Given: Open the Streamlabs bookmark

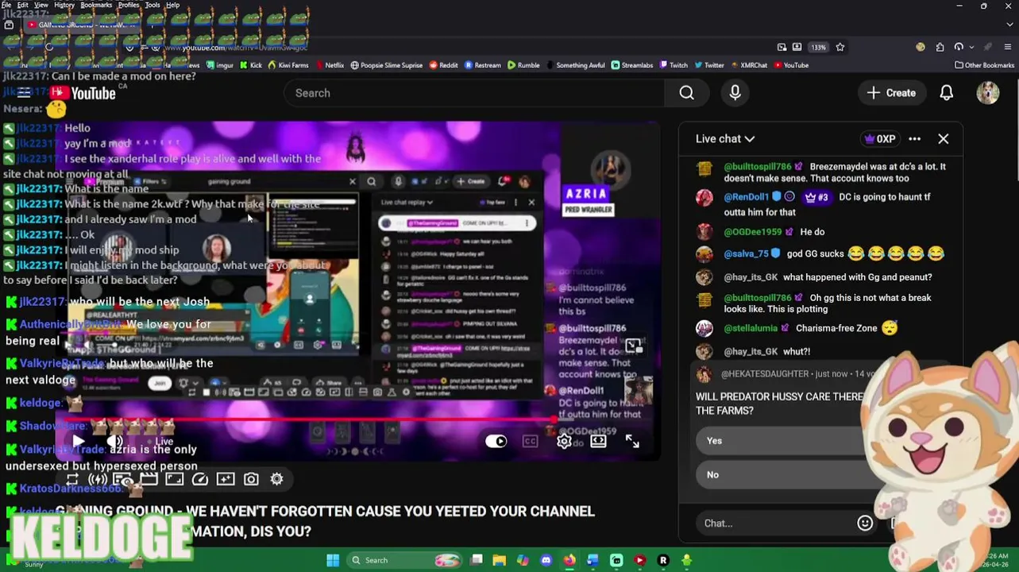Looking at the screenshot, I should 631,65.
